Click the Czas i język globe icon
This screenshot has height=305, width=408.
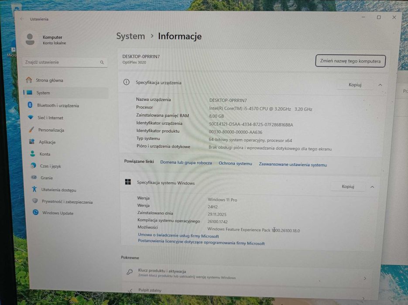(33, 165)
